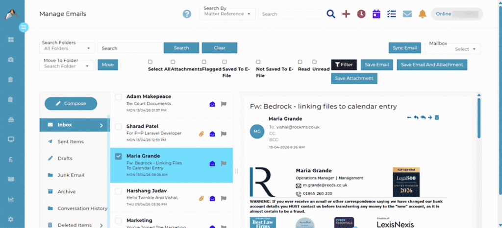Tick the Read filter checkbox
The image size is (502, 228).
tap(300, 62)
